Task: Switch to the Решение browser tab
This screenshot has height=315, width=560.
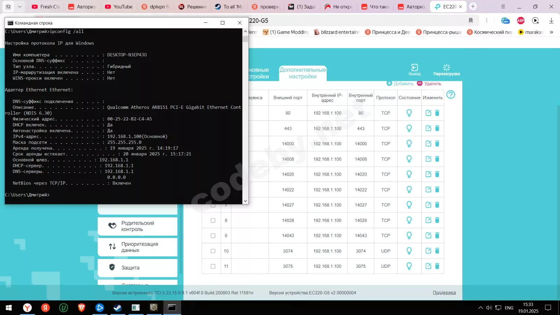Action: pos(192,7)
